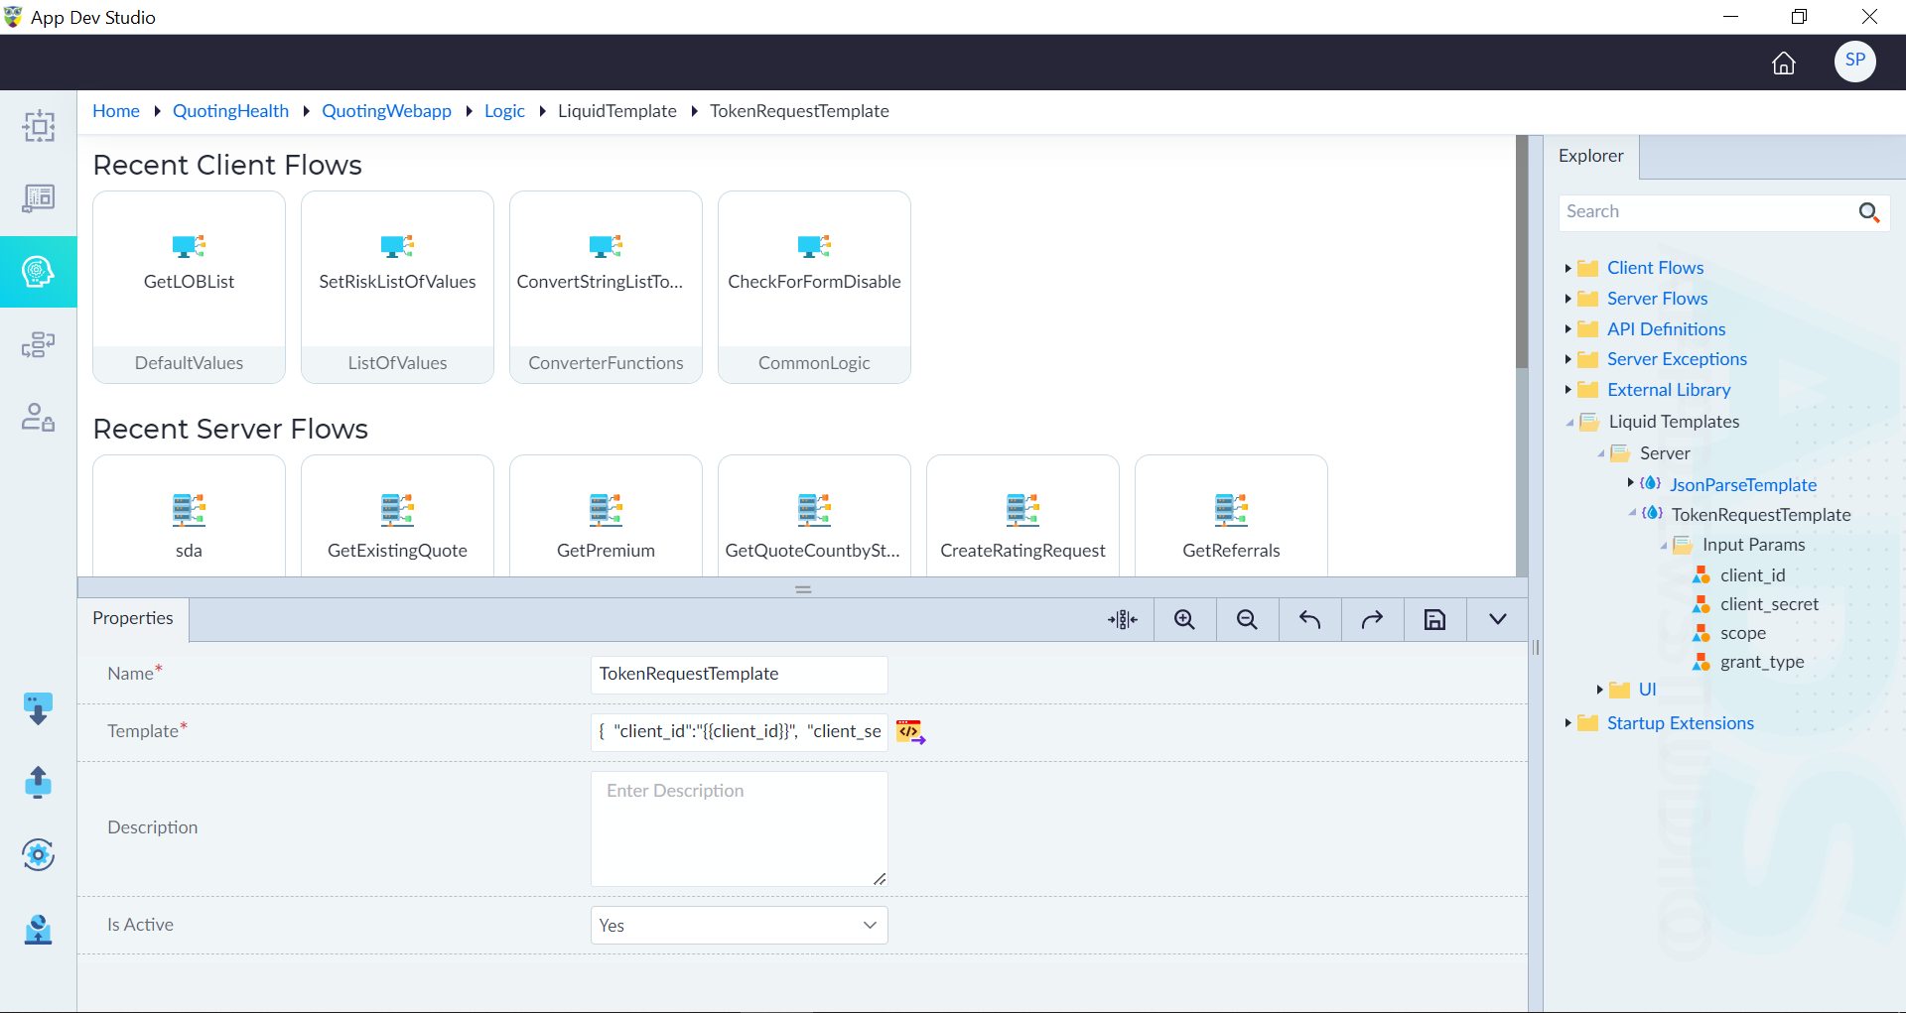Open the SP user profile avatar

[1854, 61]
